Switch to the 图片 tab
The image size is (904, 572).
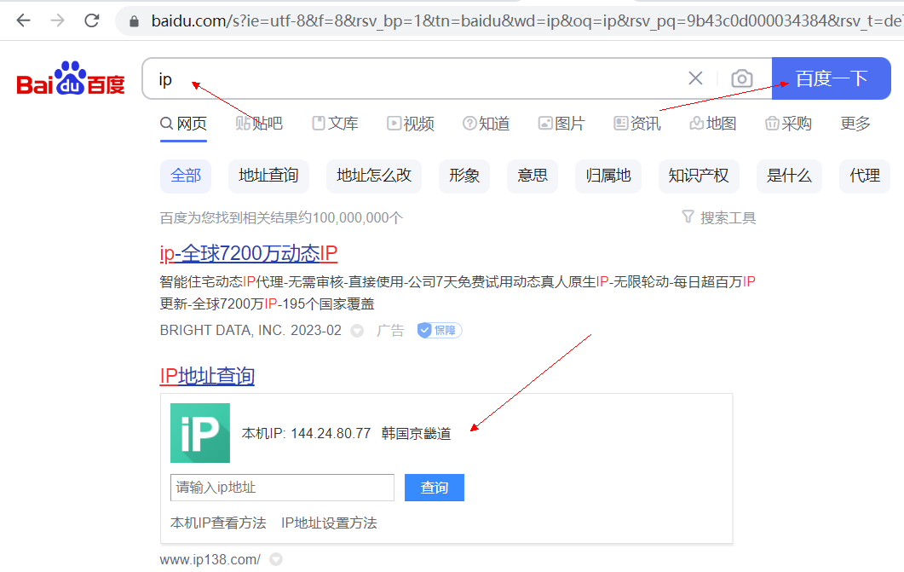(561, 124)
